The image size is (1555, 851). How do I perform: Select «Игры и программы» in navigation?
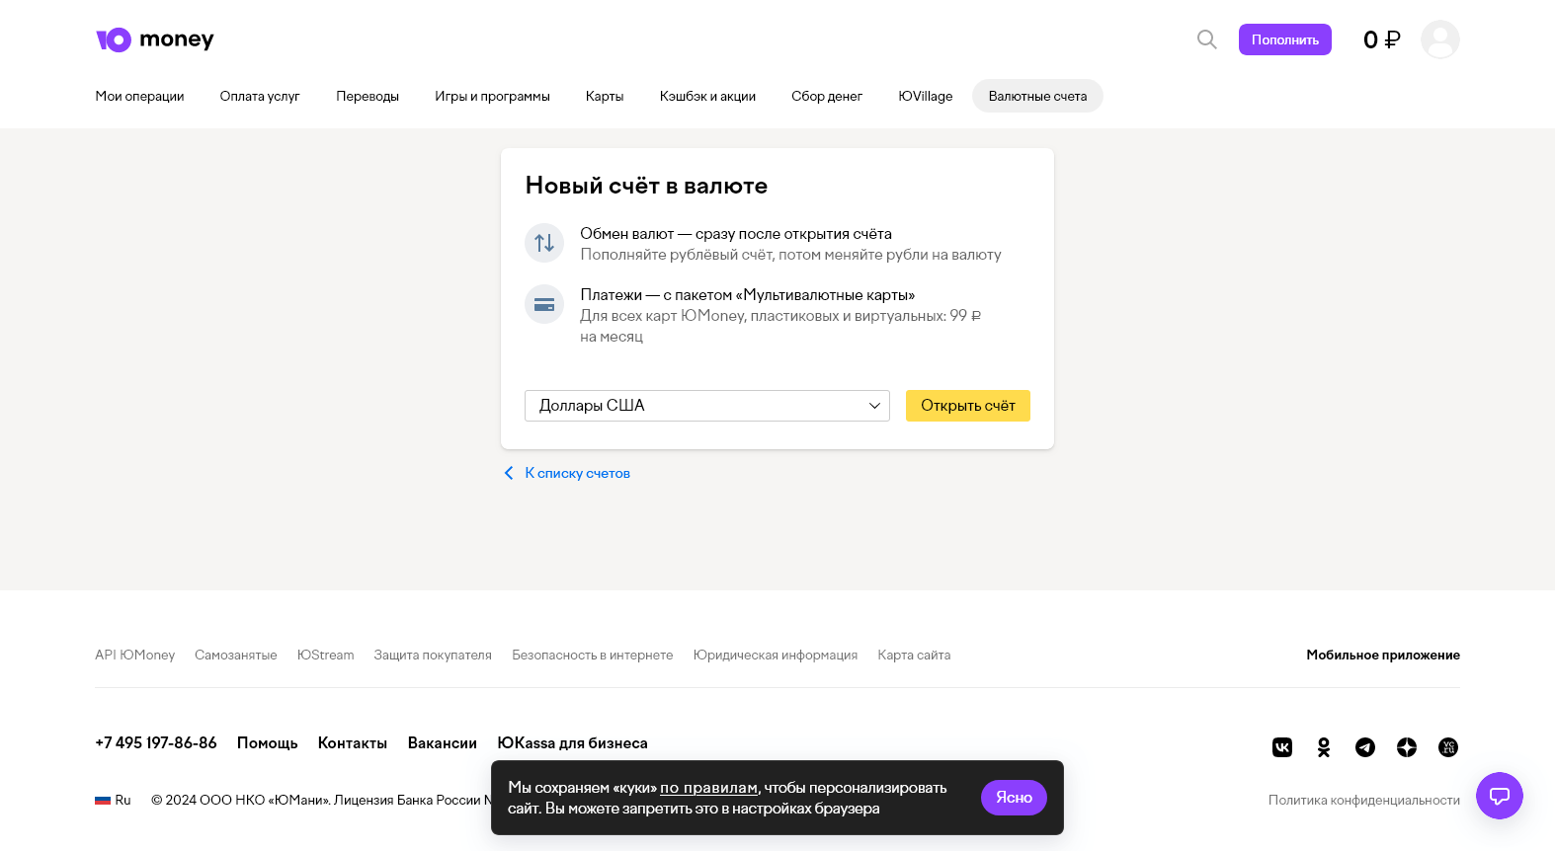coord(492,96)
